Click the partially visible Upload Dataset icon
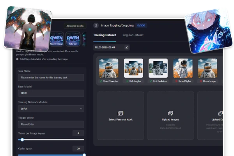The height and width of the screenshot is (156, 234). click(x=220, y=113)
